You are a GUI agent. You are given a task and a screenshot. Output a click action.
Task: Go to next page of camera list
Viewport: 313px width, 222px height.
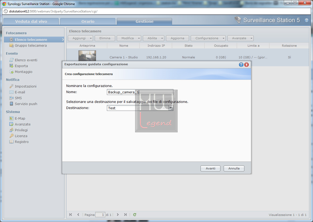[x=118, y=215]
